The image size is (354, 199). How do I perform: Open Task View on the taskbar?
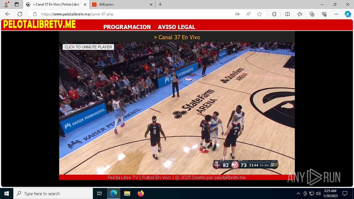tap(100, 193)
